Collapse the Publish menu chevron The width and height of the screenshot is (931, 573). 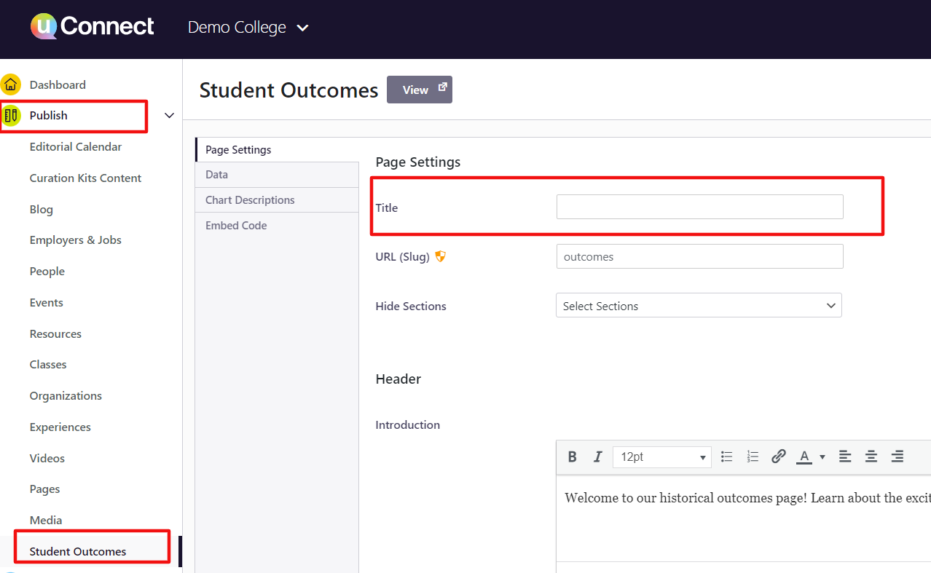[x=169, y=116]
